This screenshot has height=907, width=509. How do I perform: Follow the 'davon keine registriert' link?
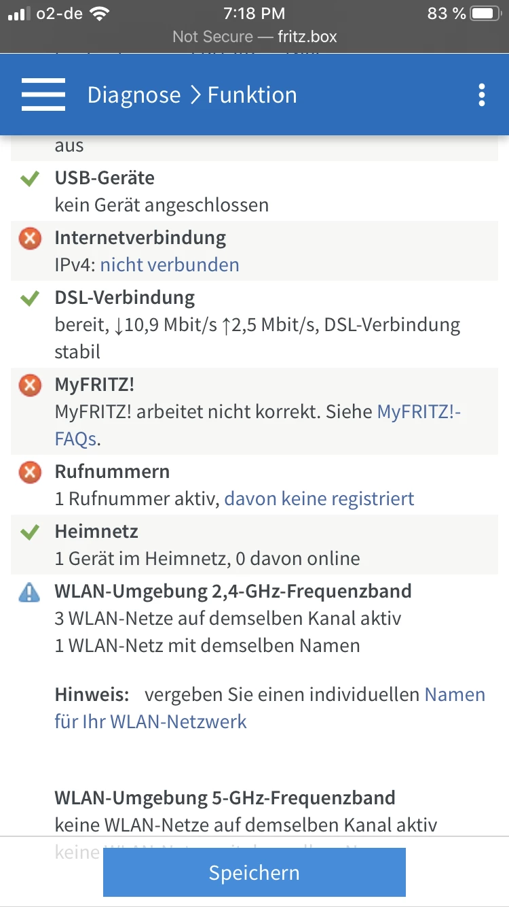[x=319, y=498]
